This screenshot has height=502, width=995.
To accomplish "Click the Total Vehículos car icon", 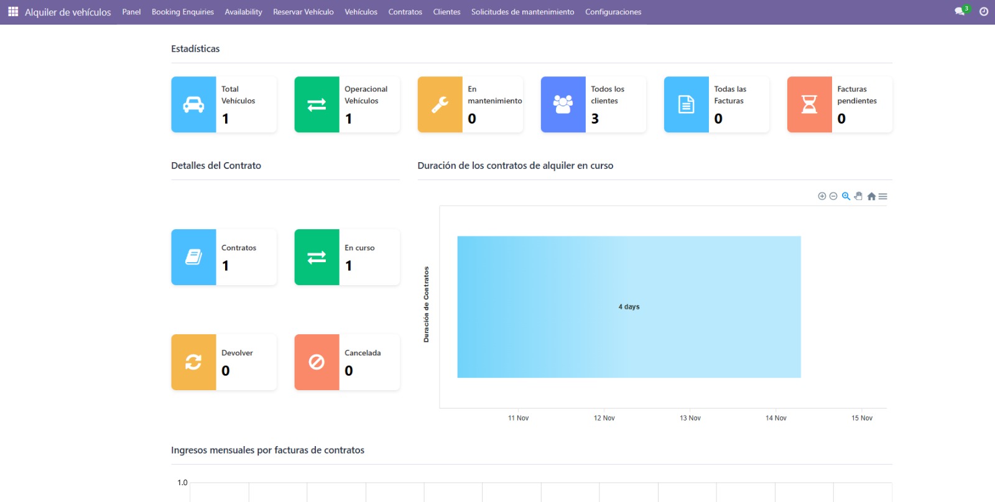I will pyautogui.click(x=193, y=104).
